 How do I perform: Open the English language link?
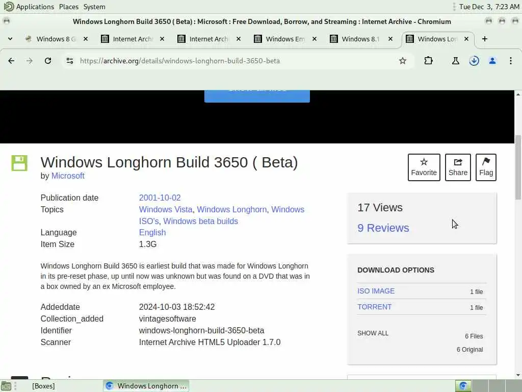pyautogui.click(x=152, y=232)
